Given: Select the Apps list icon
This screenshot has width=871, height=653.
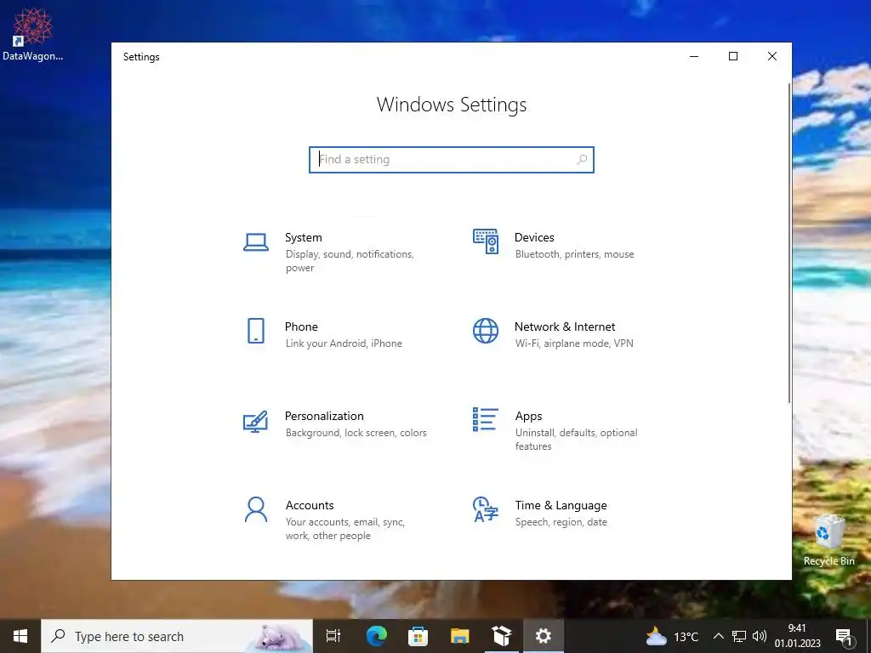Looking at the screenshot, I should click(x=486, y=419).
